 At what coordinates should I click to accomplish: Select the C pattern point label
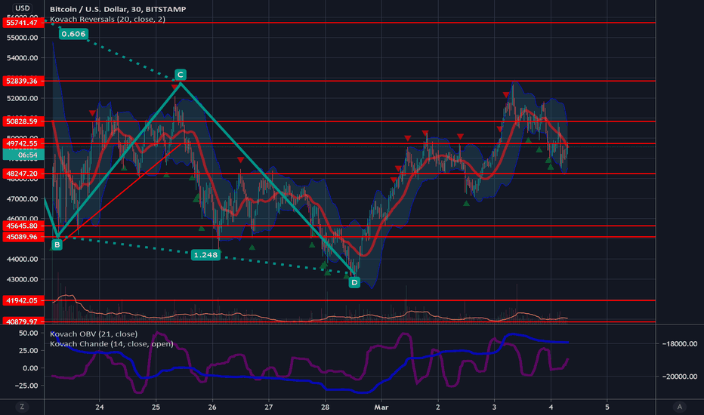[x=180, y=75]
